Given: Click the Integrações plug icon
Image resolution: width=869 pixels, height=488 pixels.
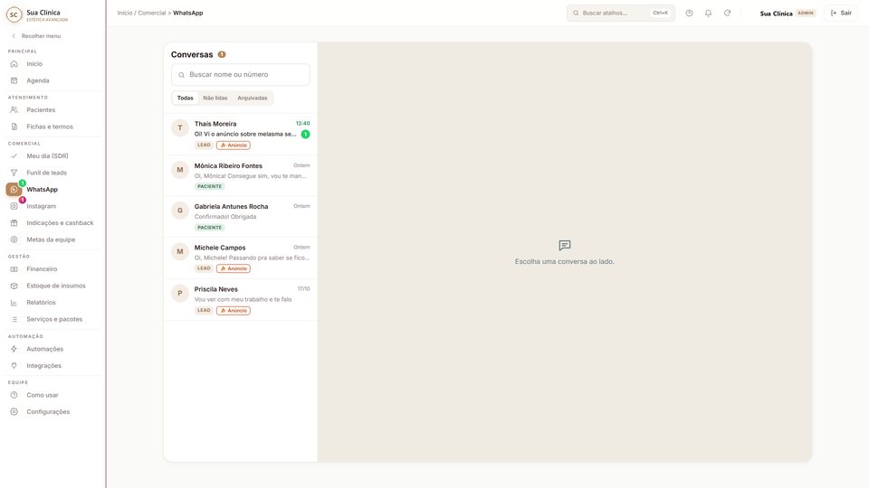Looking at the screenshot, I should [x=14, y=365].
